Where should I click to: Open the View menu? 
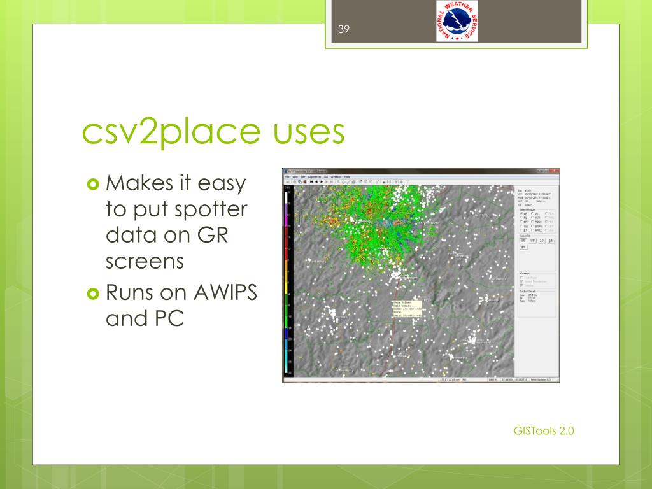pyautogui.click(x=295, y=177)
